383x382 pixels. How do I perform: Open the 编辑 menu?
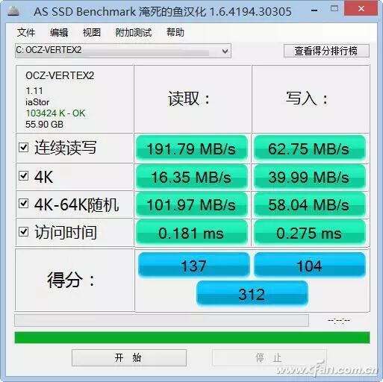[59, 32]
